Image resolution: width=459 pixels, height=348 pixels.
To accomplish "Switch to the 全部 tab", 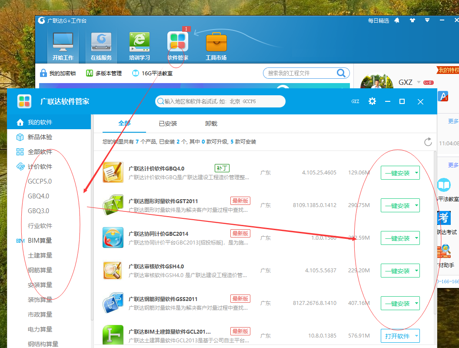I will 124,124.
